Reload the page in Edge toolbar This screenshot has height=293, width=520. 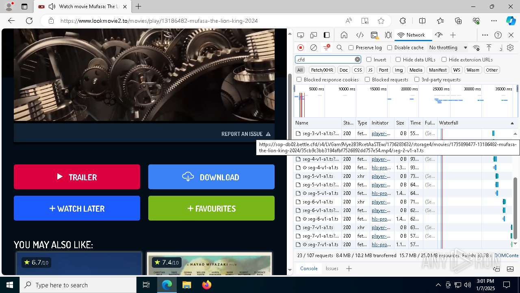coord(29,21)
